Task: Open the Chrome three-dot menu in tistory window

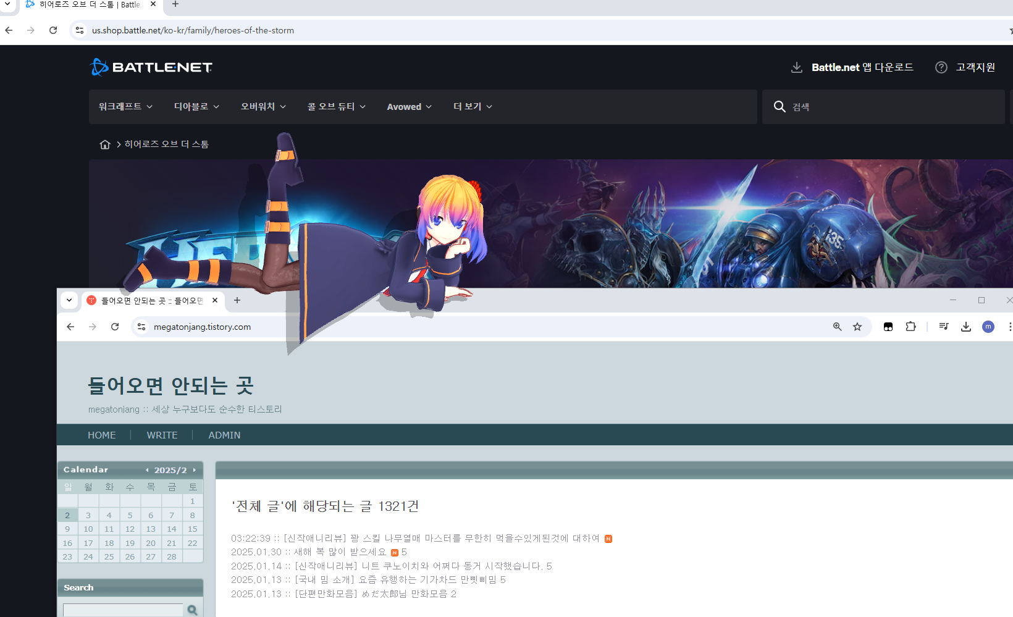Action: (x=1009, y=327)
